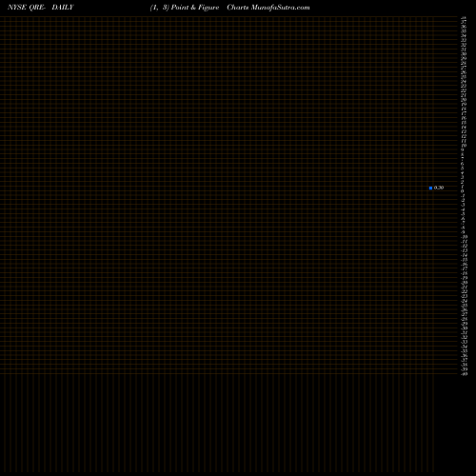
Task: Click the DAILY timeframe label
Action: point(63,8)
